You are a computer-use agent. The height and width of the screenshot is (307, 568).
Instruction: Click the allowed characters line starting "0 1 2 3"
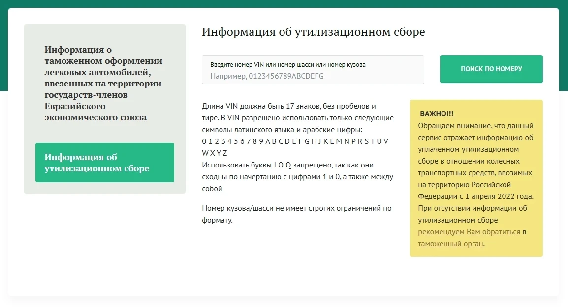point(295,141)
